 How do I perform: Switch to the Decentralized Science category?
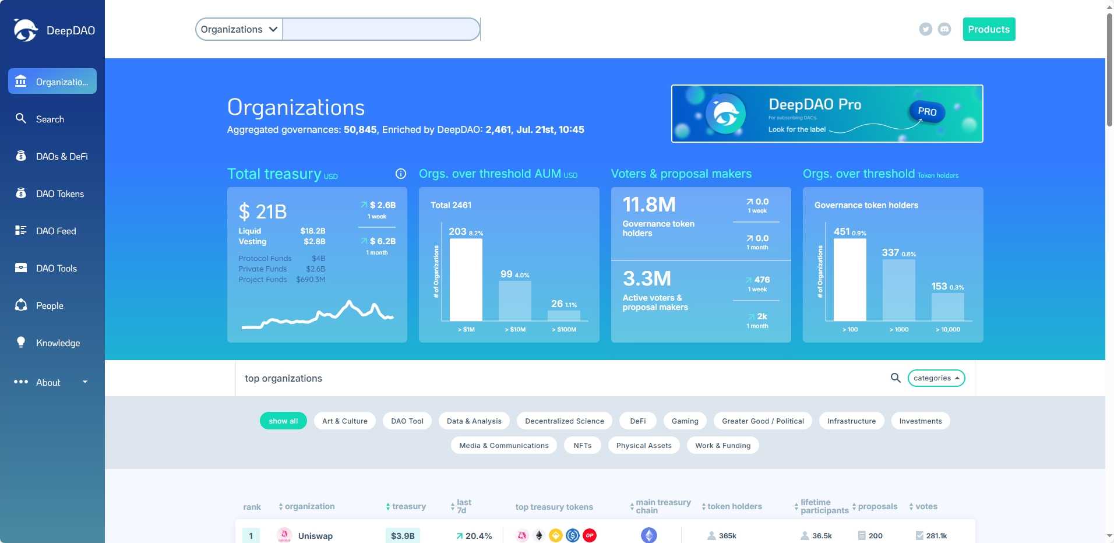coord(563,421)
